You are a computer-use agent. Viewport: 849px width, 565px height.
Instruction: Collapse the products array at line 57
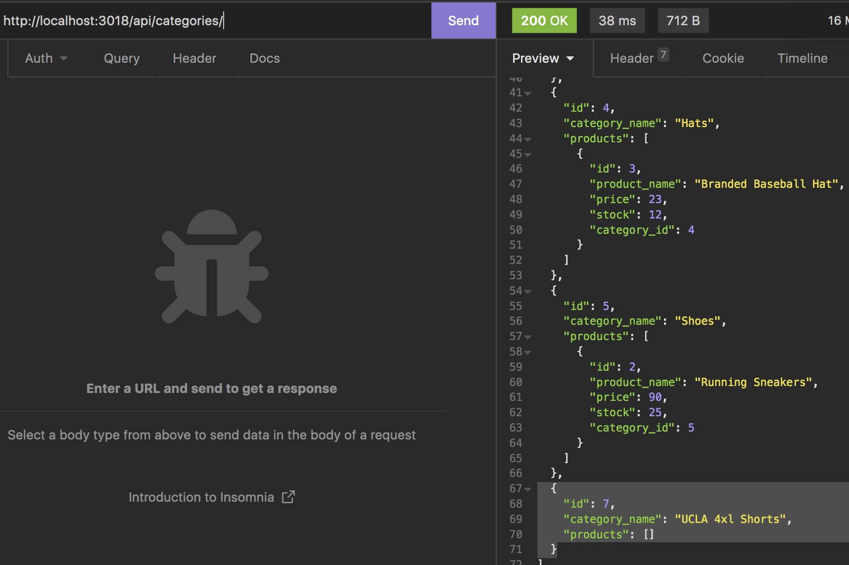528,337
